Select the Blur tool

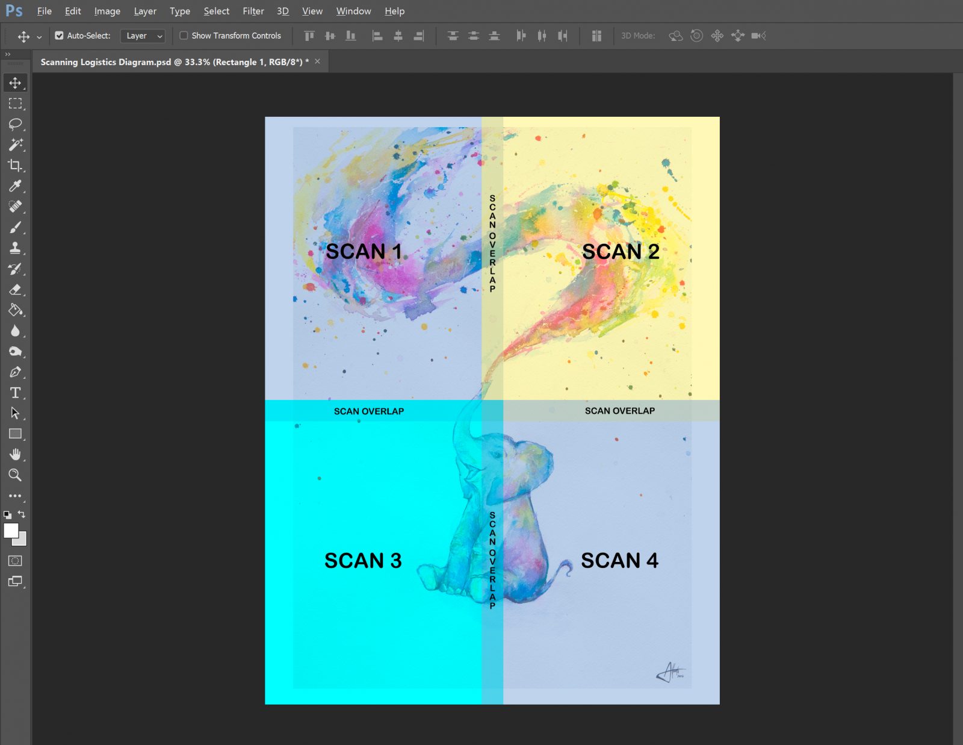tap(15, 331)
